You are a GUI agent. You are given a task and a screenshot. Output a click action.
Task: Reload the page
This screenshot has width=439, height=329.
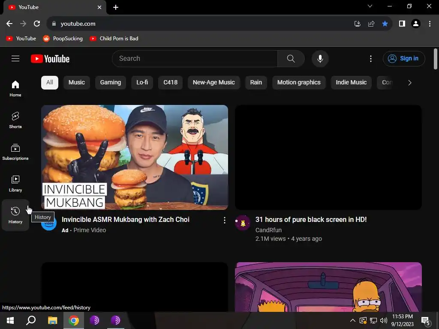click(37, 24)
